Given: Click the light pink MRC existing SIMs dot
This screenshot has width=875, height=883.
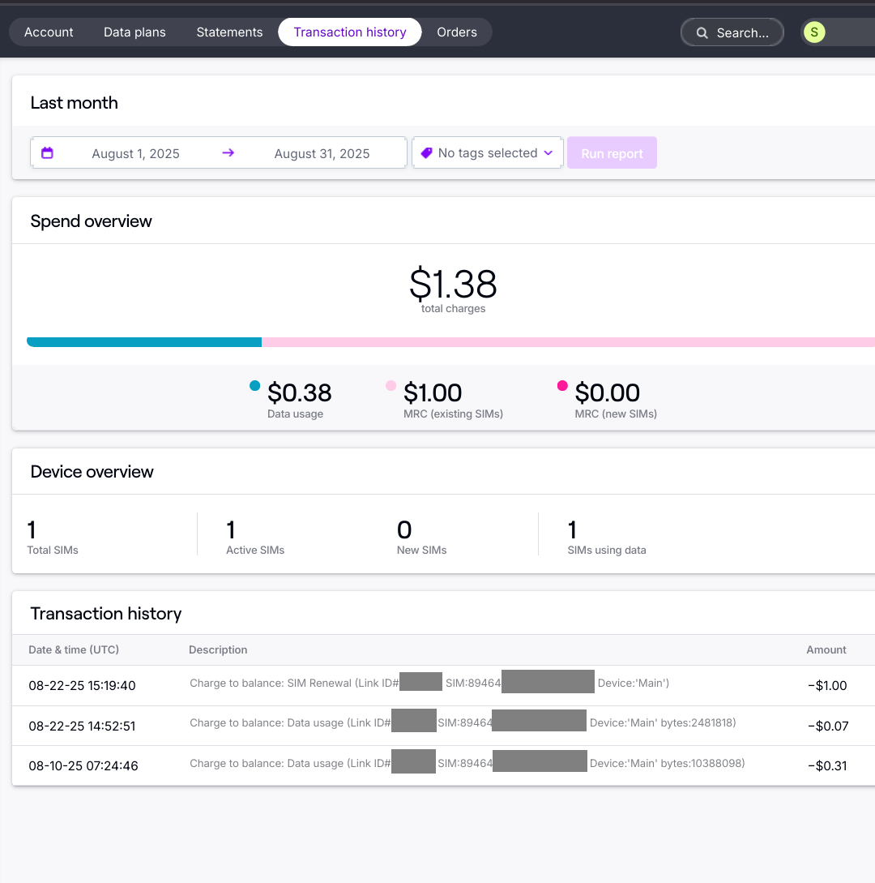Looking at the screenshot, I should (391, 386).
